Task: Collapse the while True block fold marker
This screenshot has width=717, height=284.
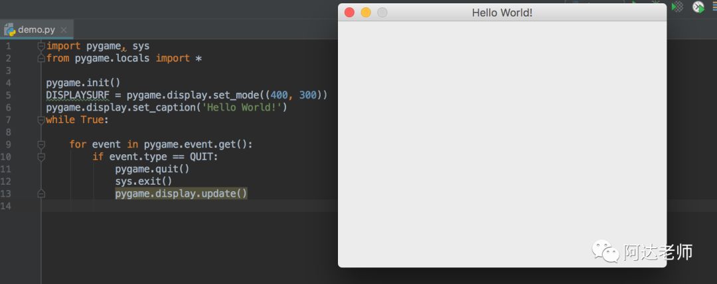Action: (x=41, y=120)
